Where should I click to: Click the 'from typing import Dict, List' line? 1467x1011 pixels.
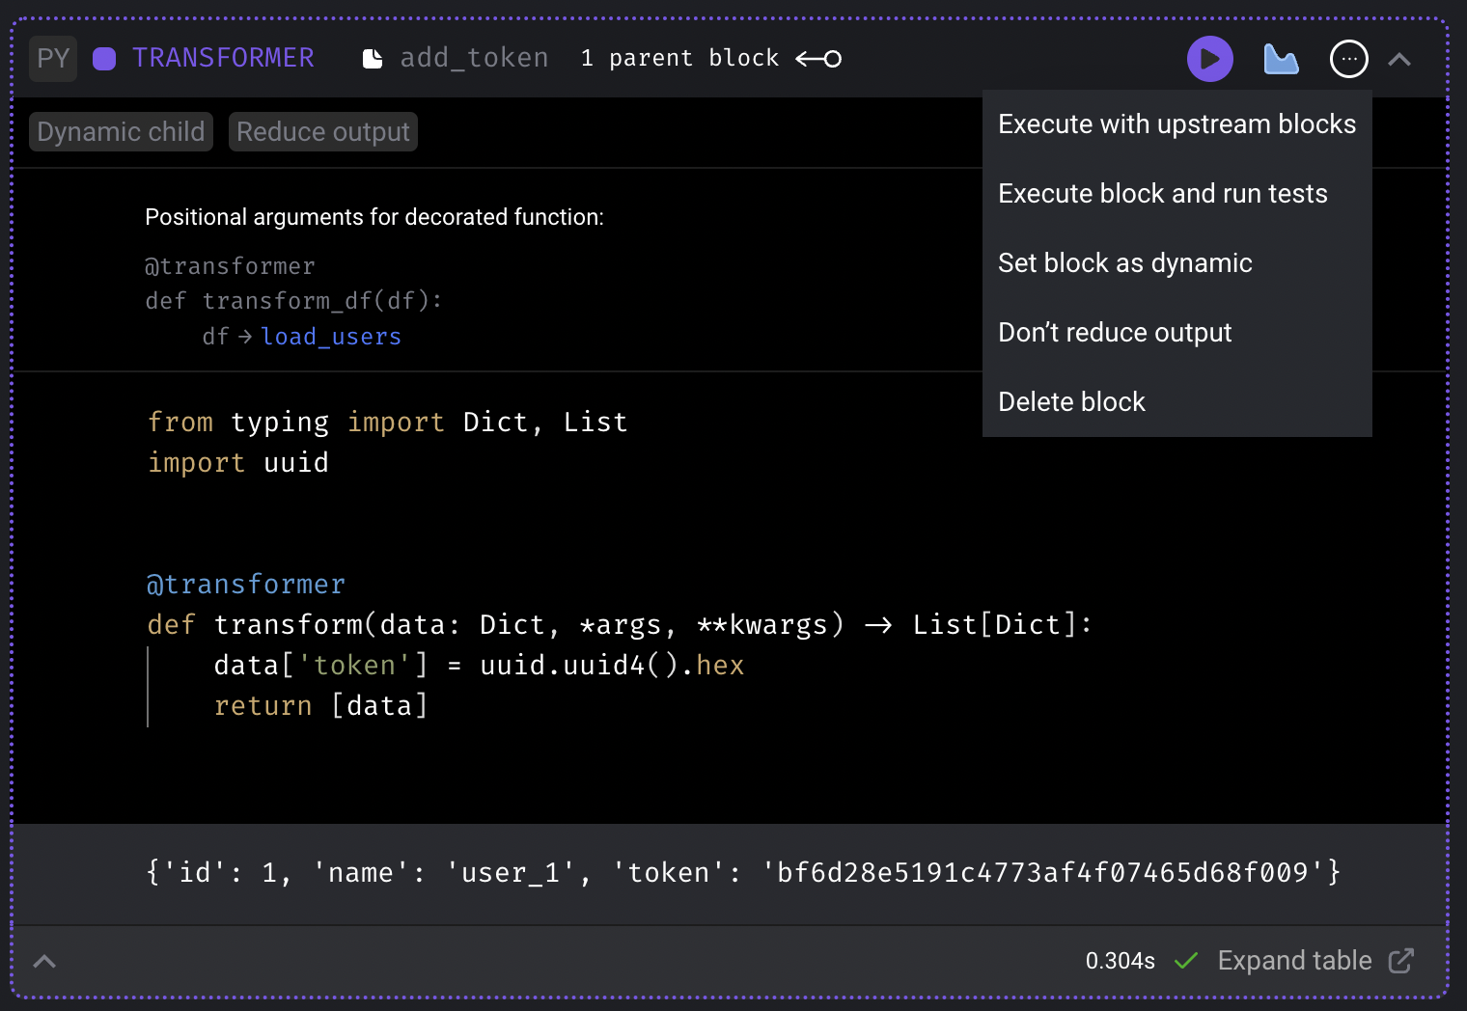click(388, 423)
